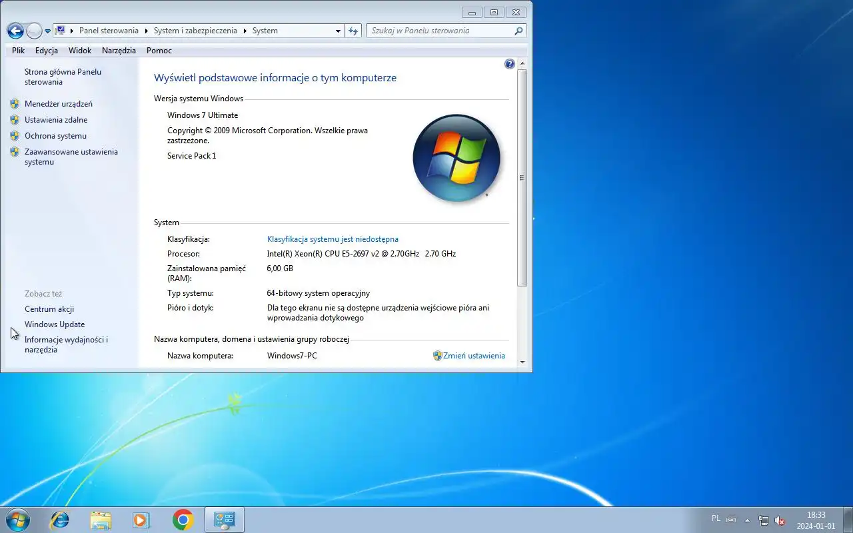Screen dimensions: 853x533
Task: Click the Control Panel taskbar button
Action: click(x=225, y=520)
